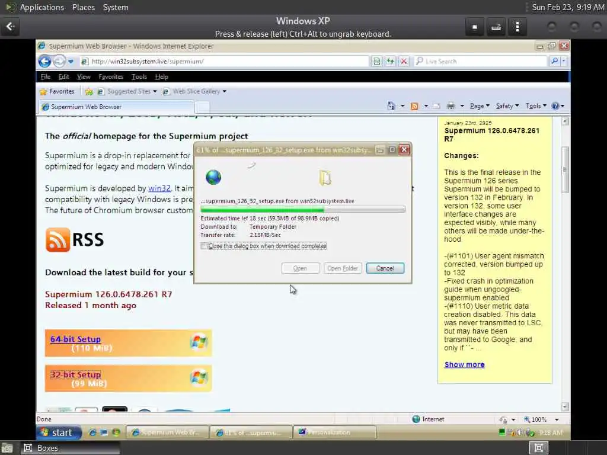Click the address bar URL field
Screen dimensions: 607x455
[225, 61]
